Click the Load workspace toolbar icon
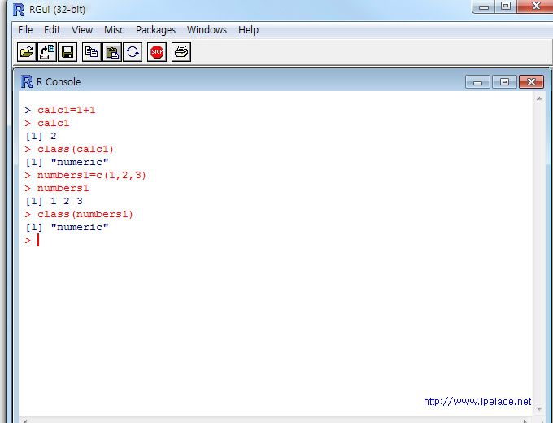553x423 pixels. (x=47, y=52)
